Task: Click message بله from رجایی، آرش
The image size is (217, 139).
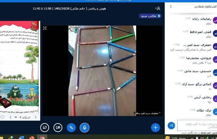Action: click(209, 102)
